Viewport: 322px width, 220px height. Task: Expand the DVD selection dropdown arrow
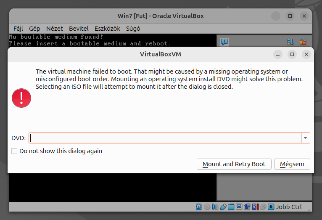pos(305,138)
